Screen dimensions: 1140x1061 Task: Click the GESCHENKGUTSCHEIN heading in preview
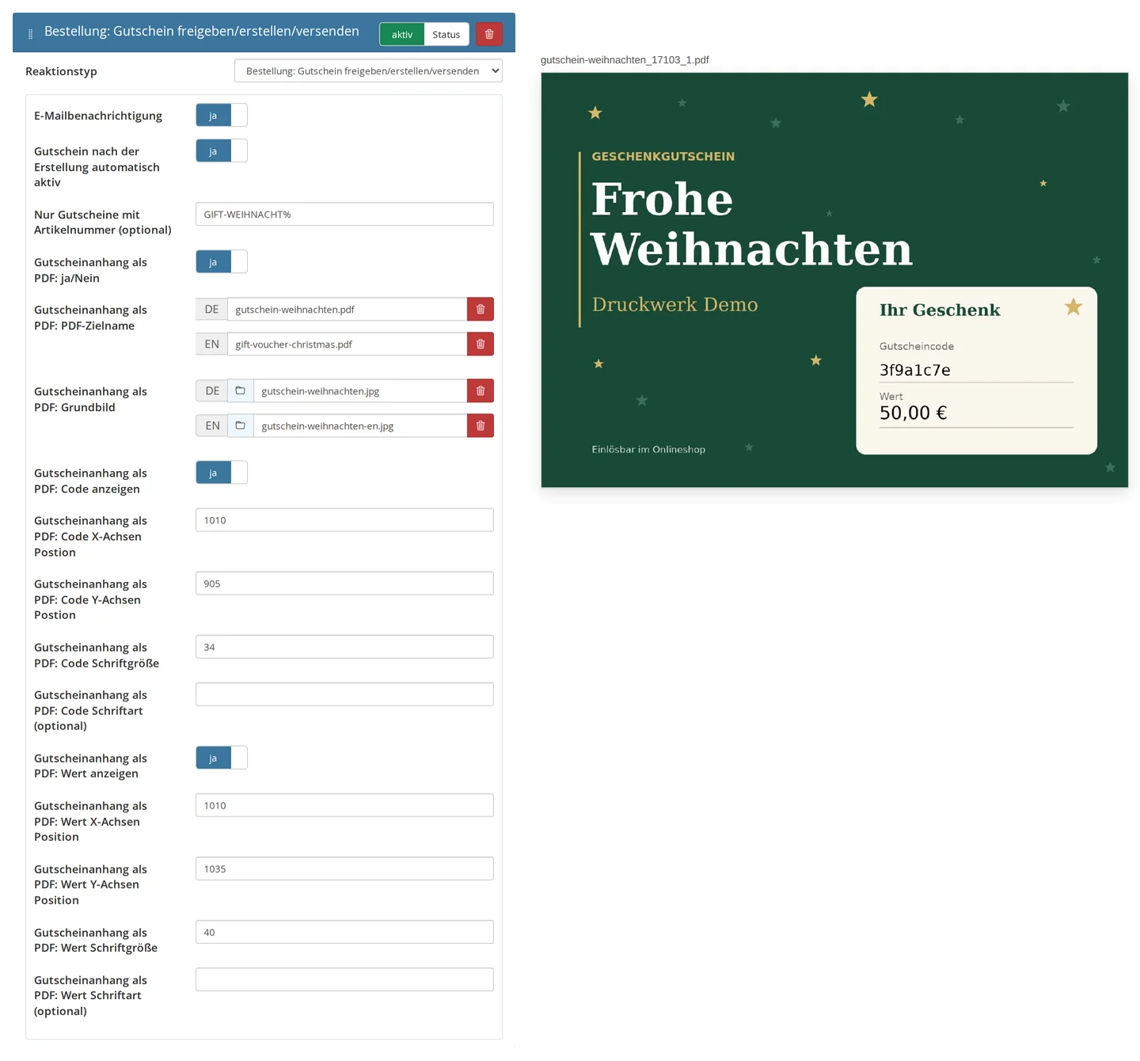pyautogui.click(x=663, y=157)
